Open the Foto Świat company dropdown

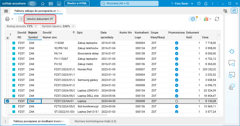pos(182,4)
